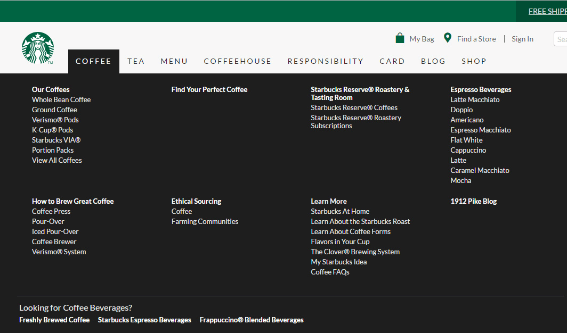Open Starbucks At Home
The image size is (567, 333).
[x=340, y=211]
